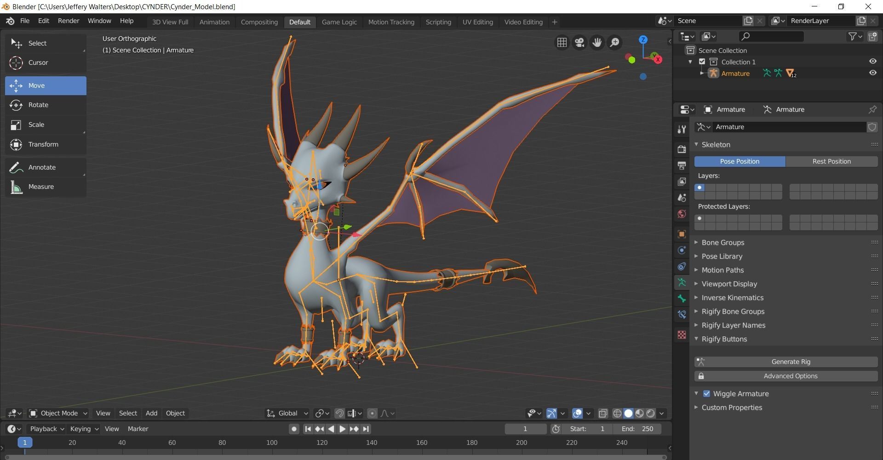
Task: Toggle Collection 1 exclude checkbox
Action: 702,62
